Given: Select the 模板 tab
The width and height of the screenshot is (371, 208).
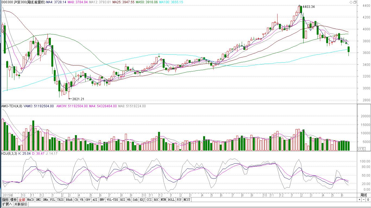Looking at the screenshot, I should pos(14,200).
